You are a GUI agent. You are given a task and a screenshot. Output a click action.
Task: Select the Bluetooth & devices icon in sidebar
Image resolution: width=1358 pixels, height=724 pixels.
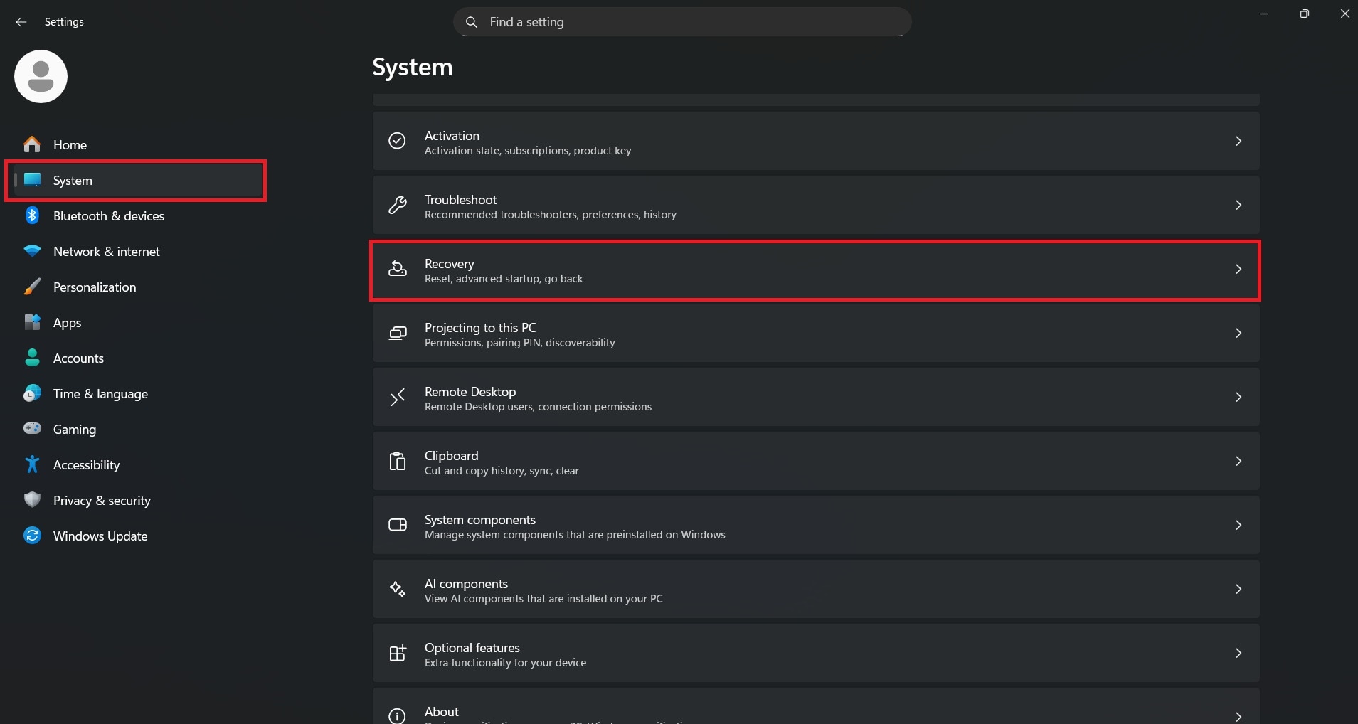pyautogui.click(x=32, y=215)
